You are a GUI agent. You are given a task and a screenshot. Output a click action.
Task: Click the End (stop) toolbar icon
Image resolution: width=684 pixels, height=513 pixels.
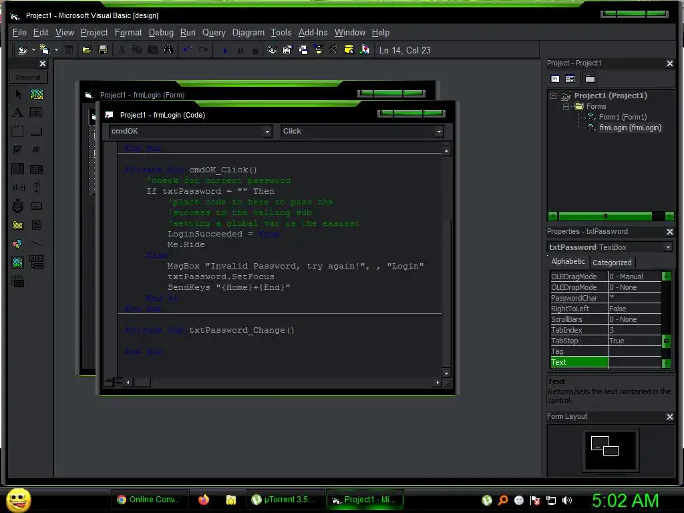(x=255, y=51)
